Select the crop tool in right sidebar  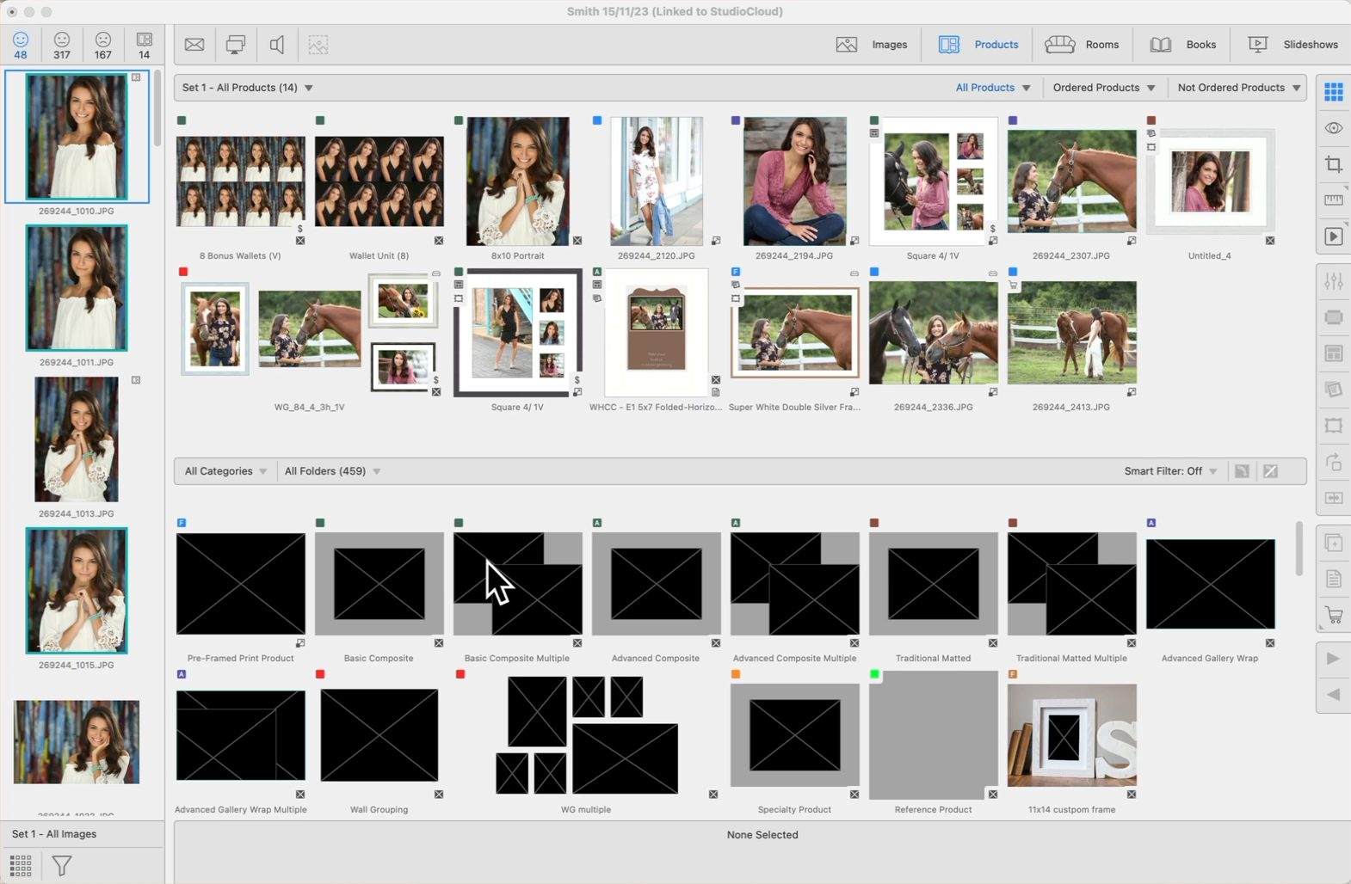[x=1333, y=164]
